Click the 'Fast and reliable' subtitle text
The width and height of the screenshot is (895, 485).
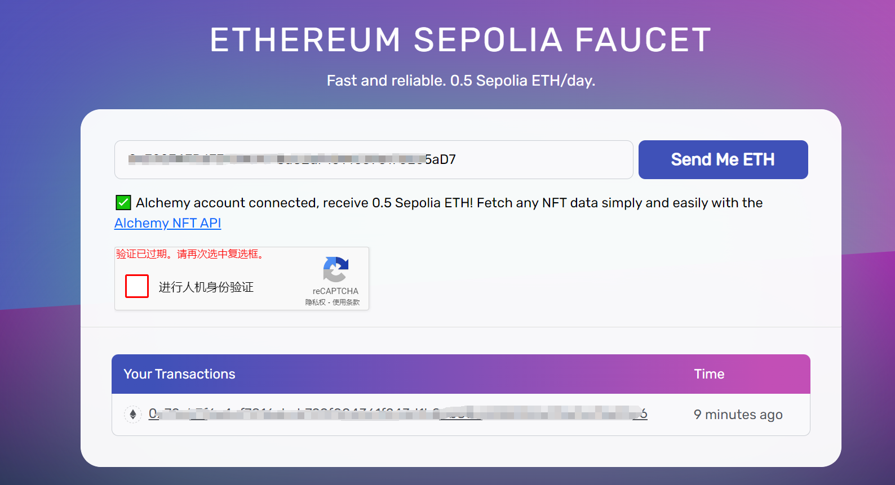460,81
